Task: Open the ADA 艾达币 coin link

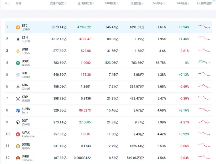Action: [x=26, y=87]
